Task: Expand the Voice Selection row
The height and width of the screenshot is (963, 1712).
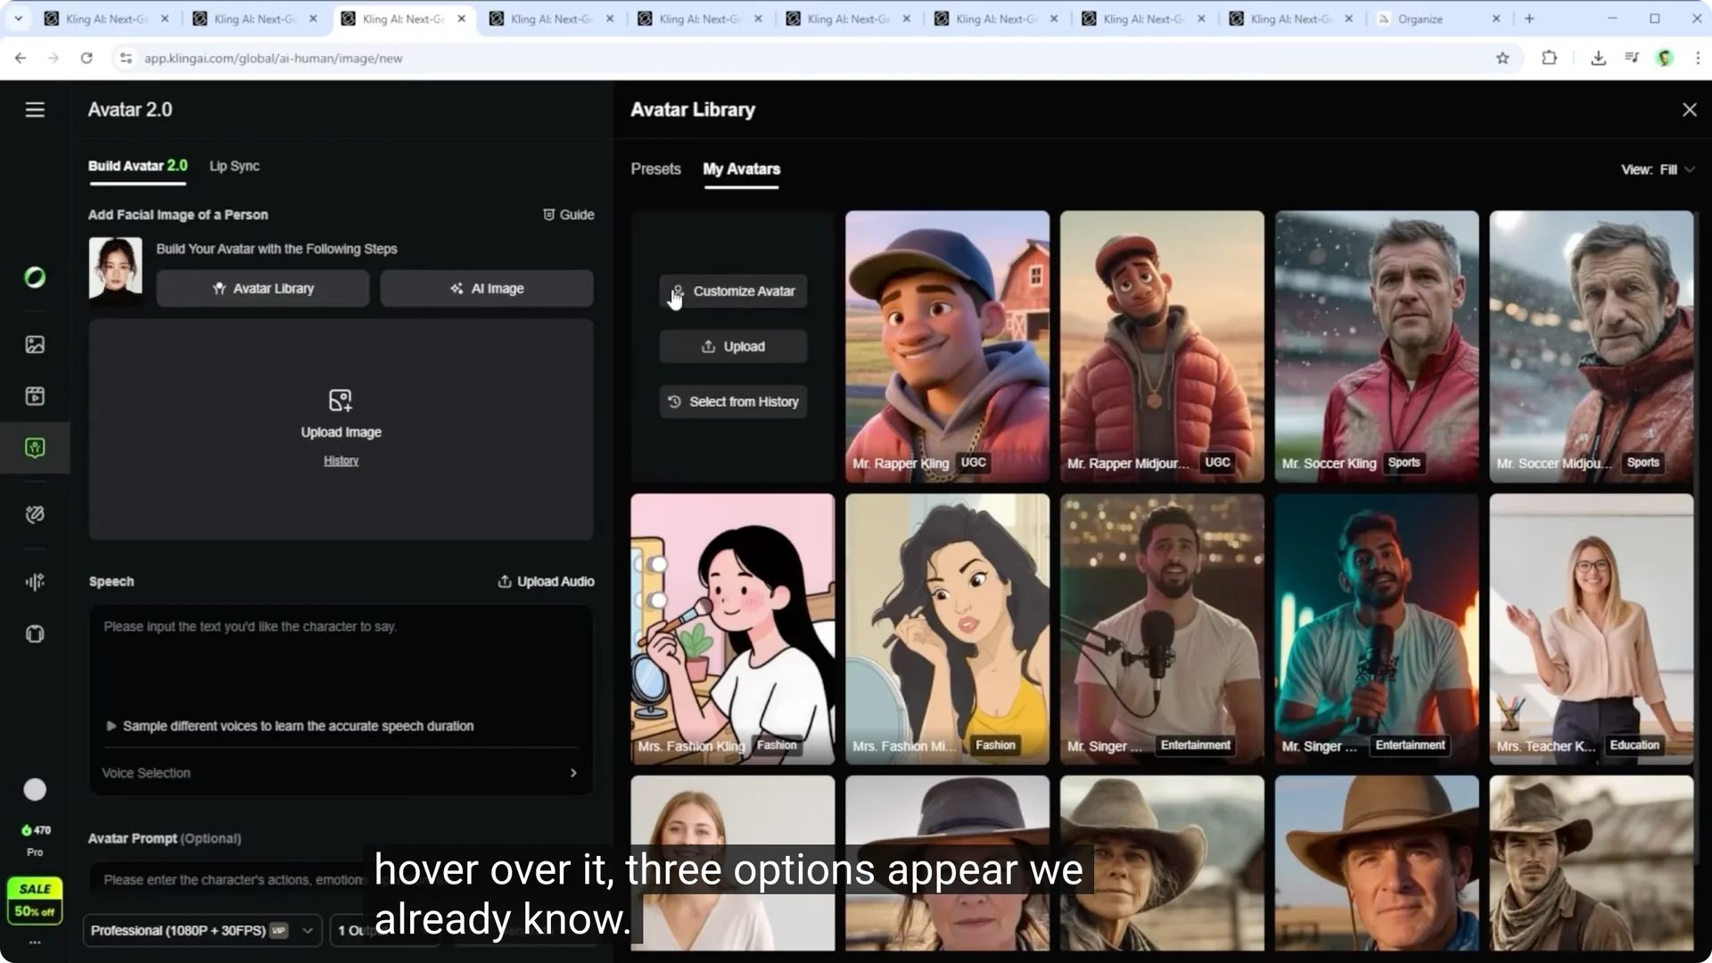Action: point(341,772)
